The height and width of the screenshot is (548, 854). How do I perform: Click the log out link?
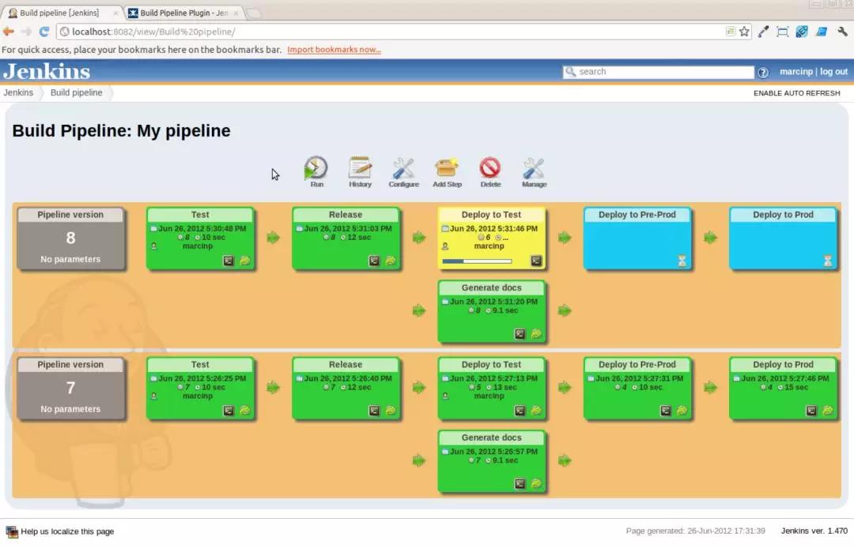834,72
